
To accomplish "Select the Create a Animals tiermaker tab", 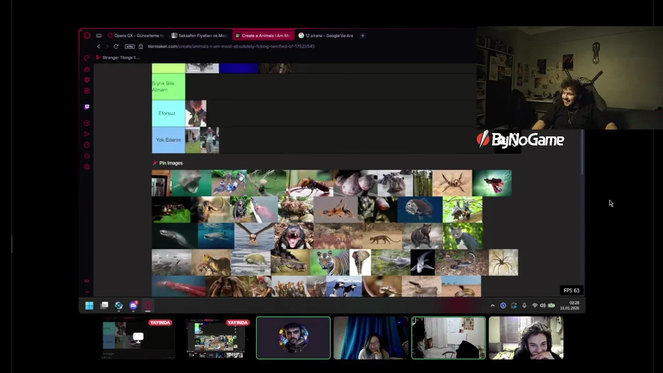I will point(263,36).
